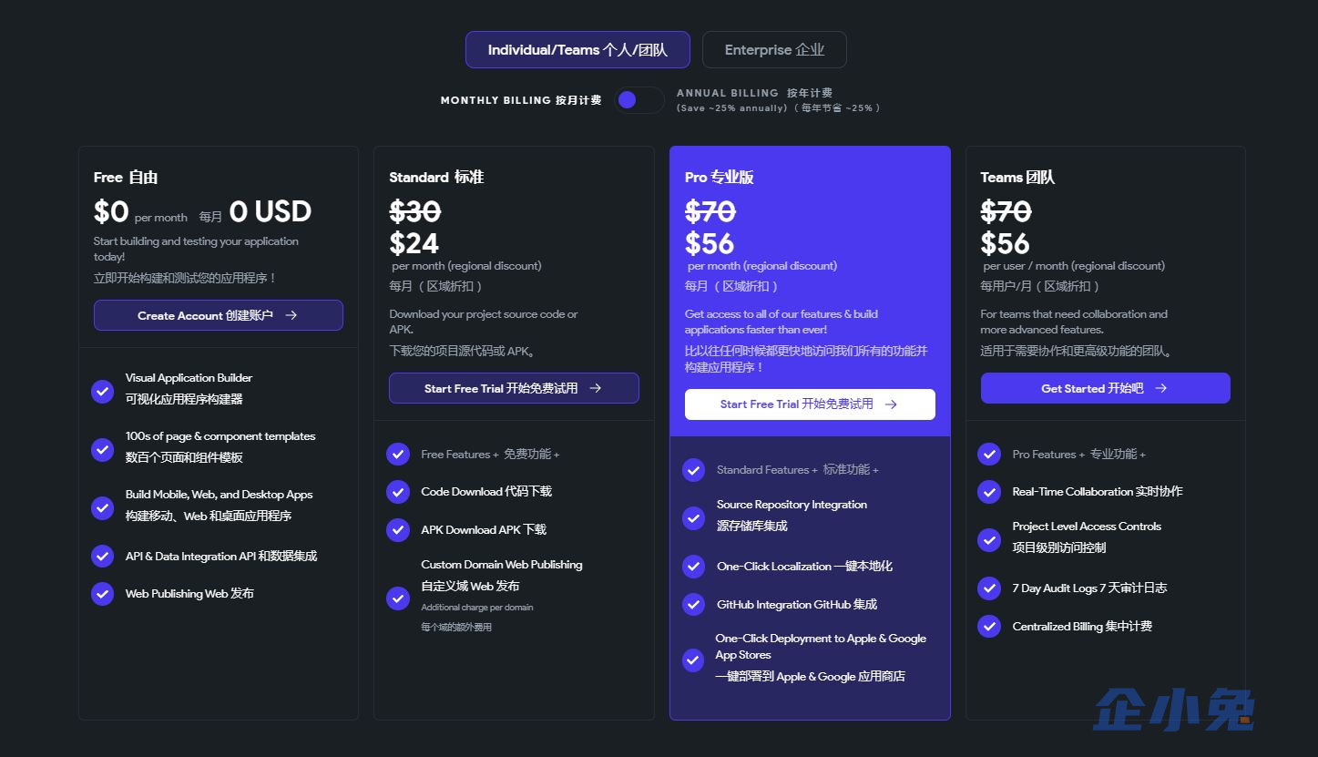Click checkmark icon beside One-Click Localization

click(x=694, y=567)
